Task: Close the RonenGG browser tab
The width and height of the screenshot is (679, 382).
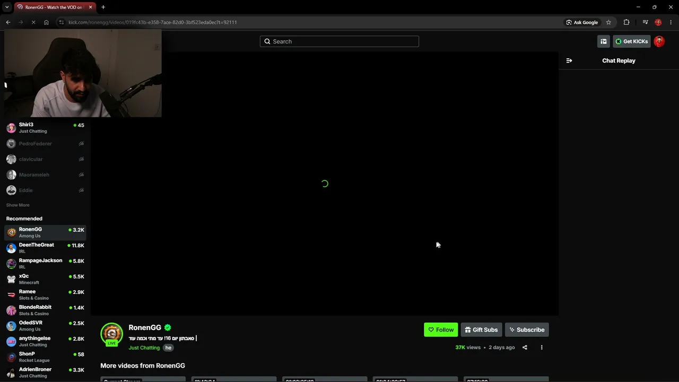Action: [x=89, y=7]
